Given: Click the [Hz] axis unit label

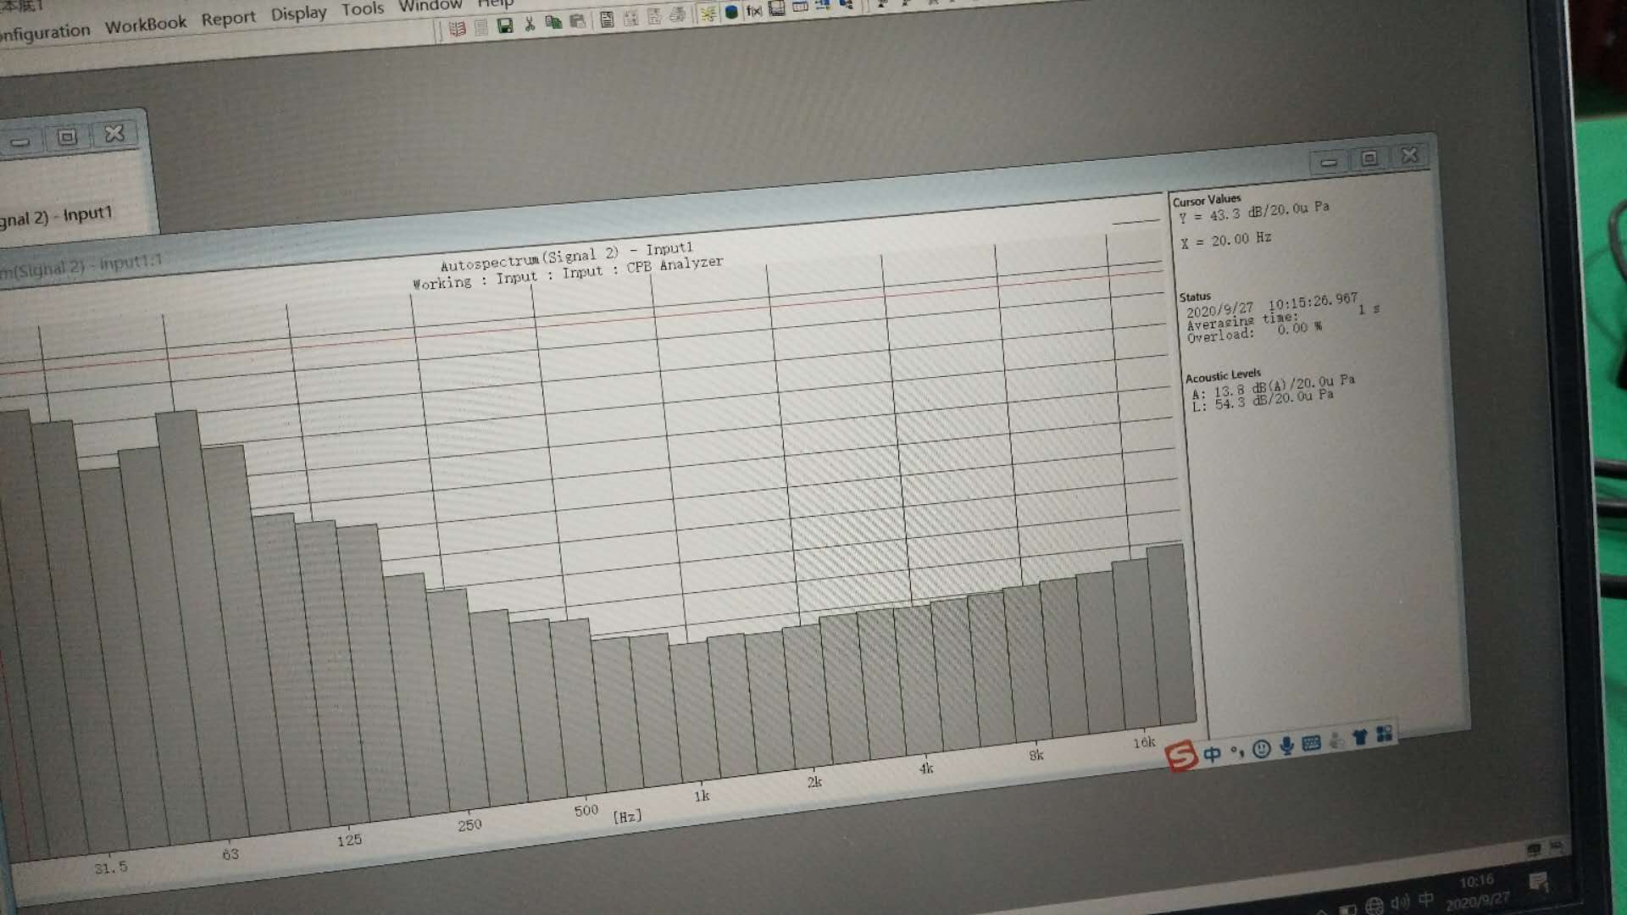Looking at the screenshot, I should tap(627, 816).
